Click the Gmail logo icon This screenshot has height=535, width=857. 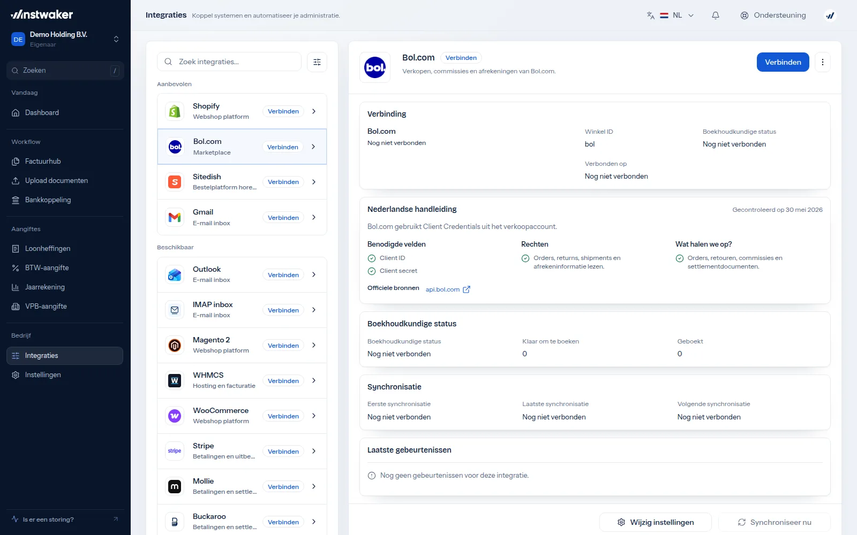click(175, 217)
